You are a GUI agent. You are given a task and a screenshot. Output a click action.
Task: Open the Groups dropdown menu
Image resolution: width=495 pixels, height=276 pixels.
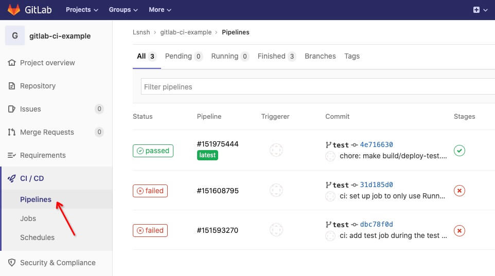123,10
